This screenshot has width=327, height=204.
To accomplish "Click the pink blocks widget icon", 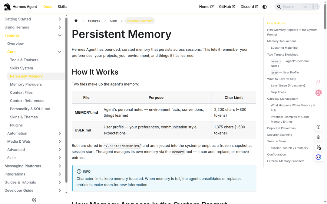I will [x=318, y=82].
